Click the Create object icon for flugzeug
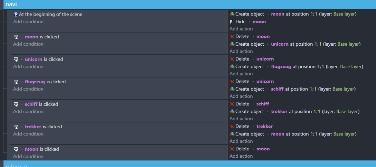Image resolution: width=376 pixels, height=167 pixels. (232, 67)
